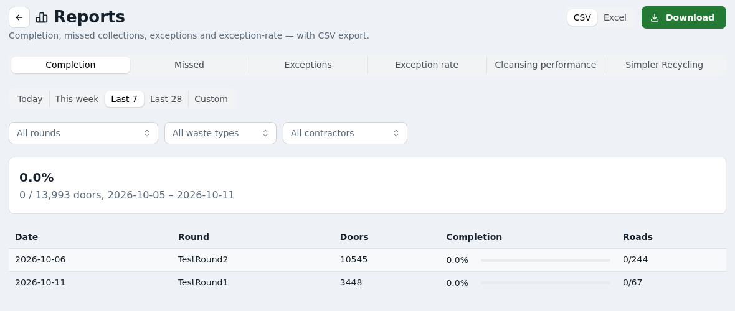Select Last 7 date range
Viewport: 735px width, 311px height.
click(x=124, y=100)
